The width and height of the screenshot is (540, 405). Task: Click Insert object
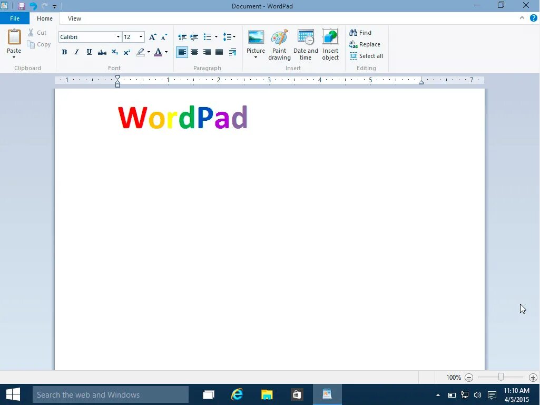330,44
